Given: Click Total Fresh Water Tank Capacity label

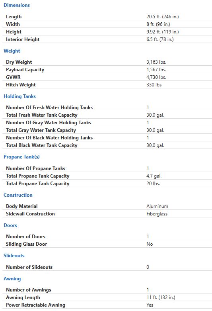Looking at the screenshot, I should (x=42, y=115).
